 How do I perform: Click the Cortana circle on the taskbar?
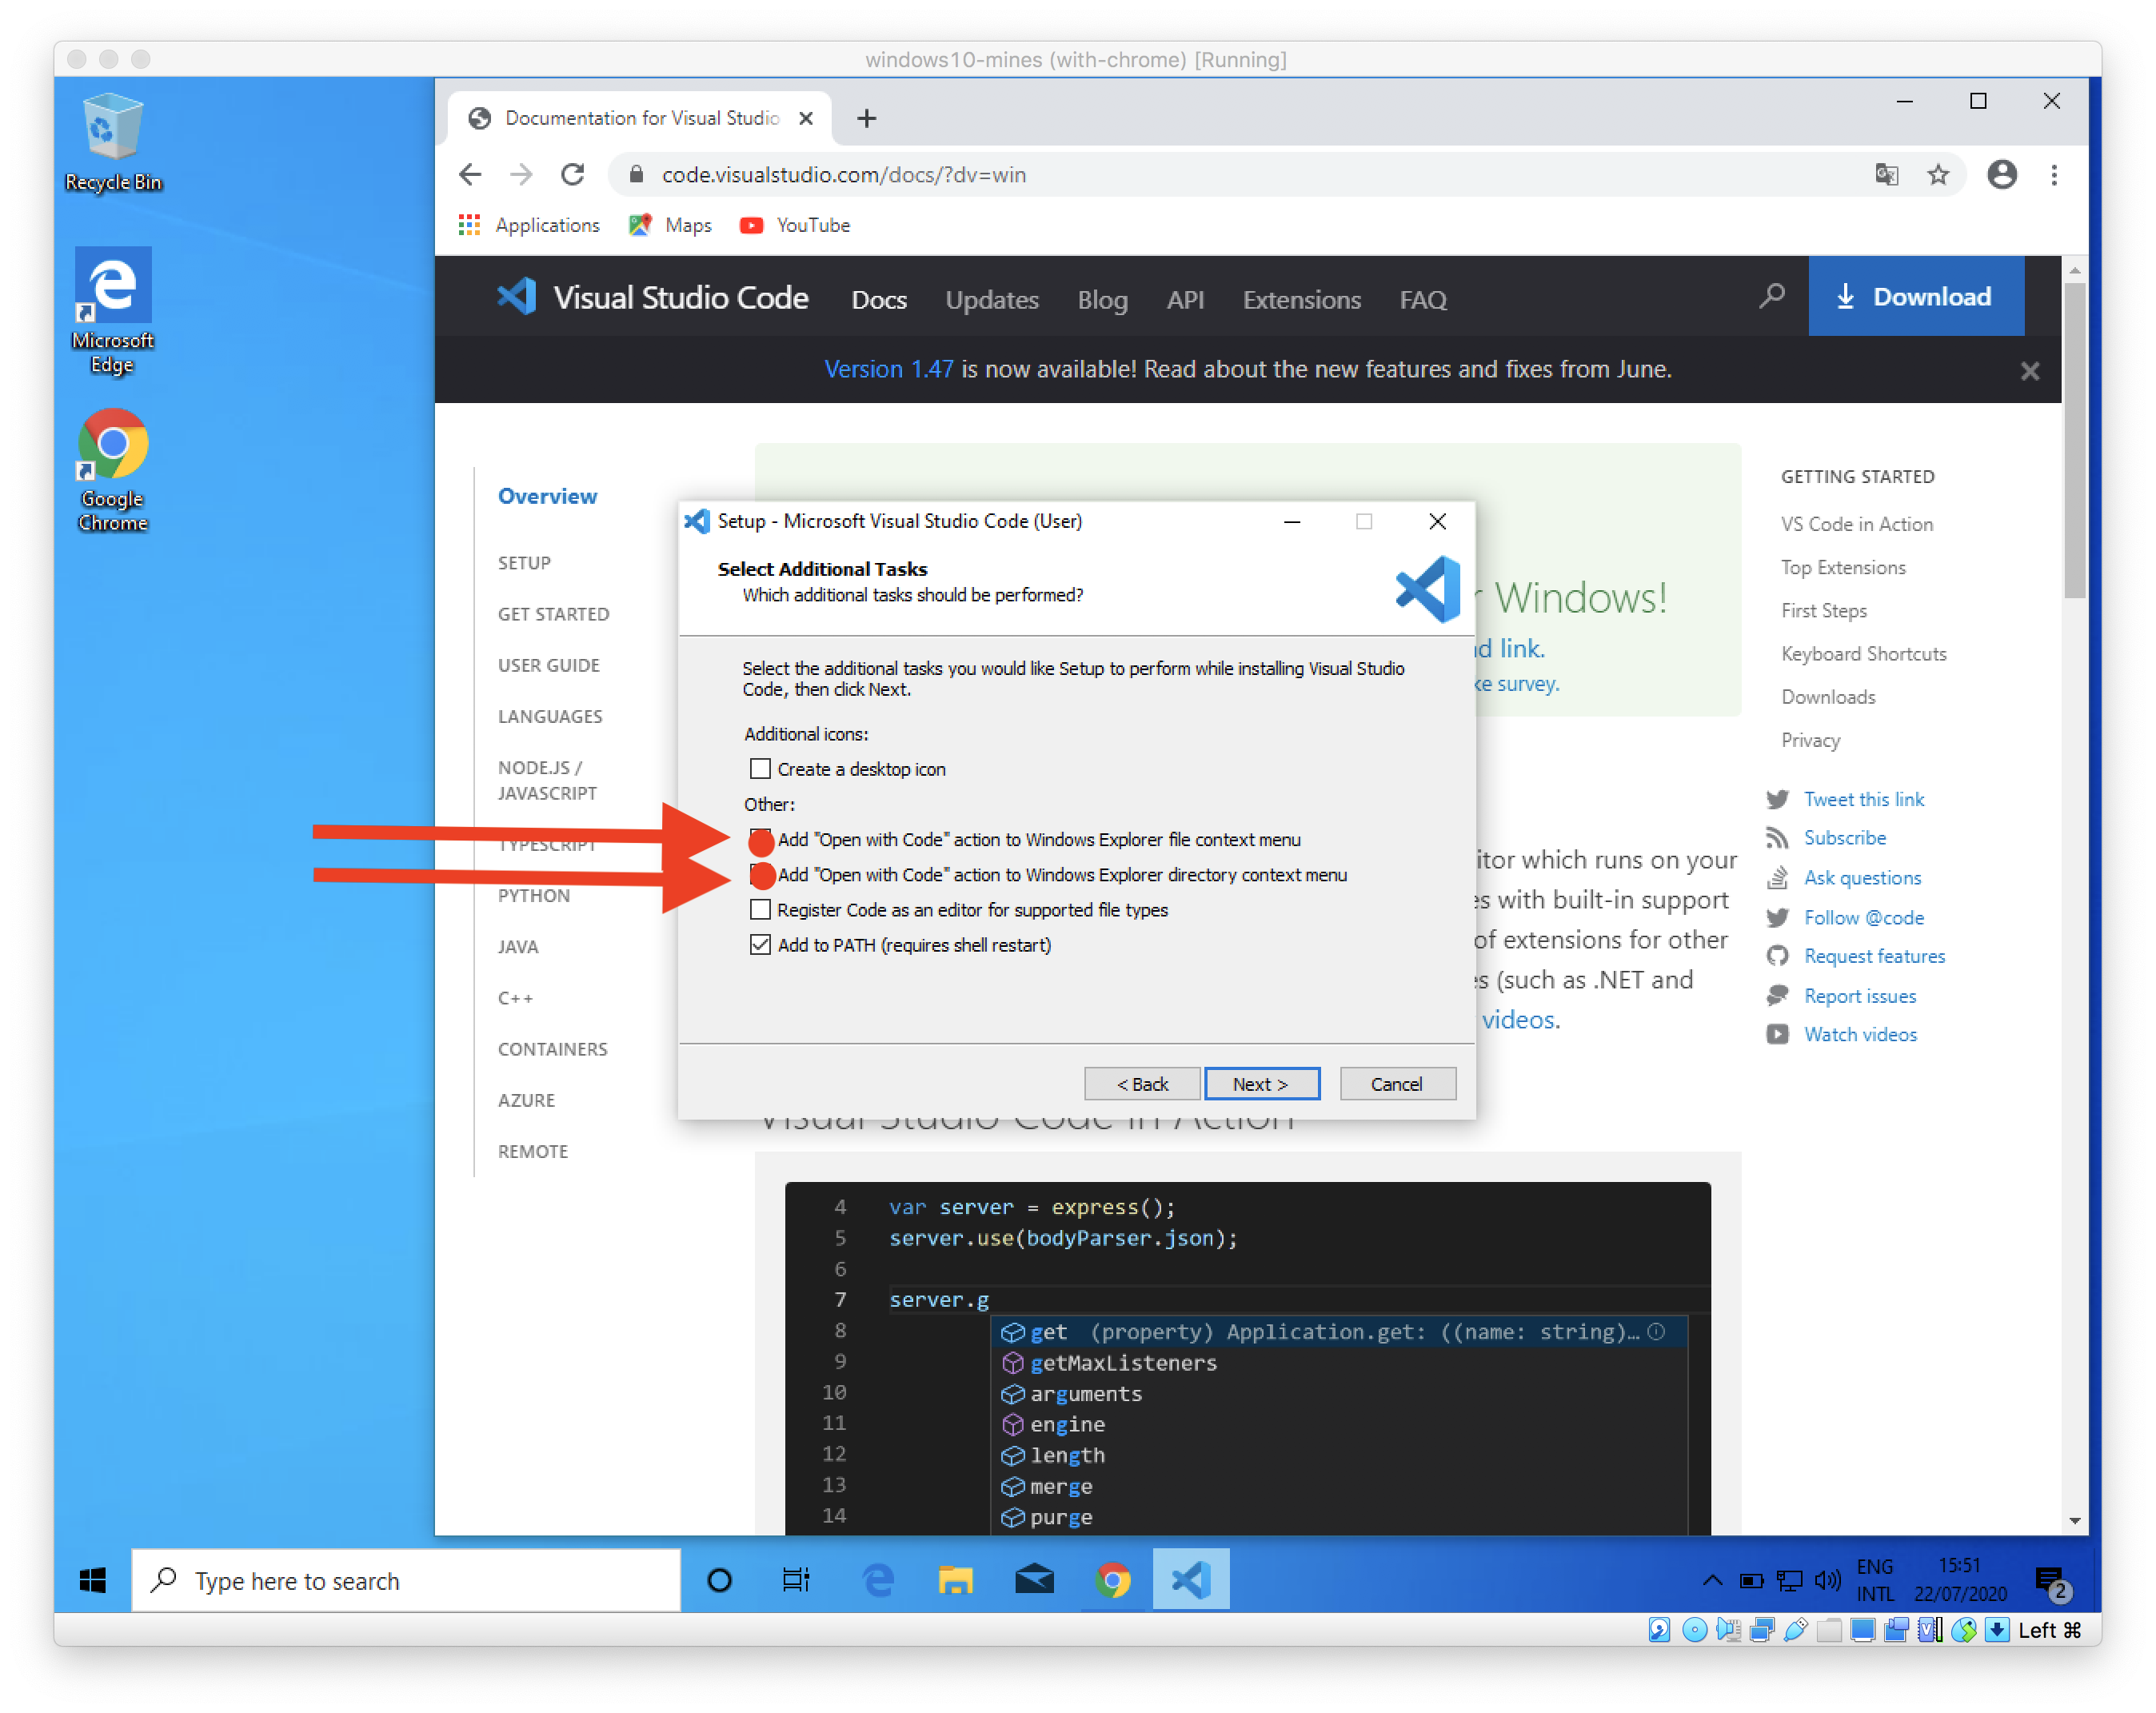tap(719, 1580)
